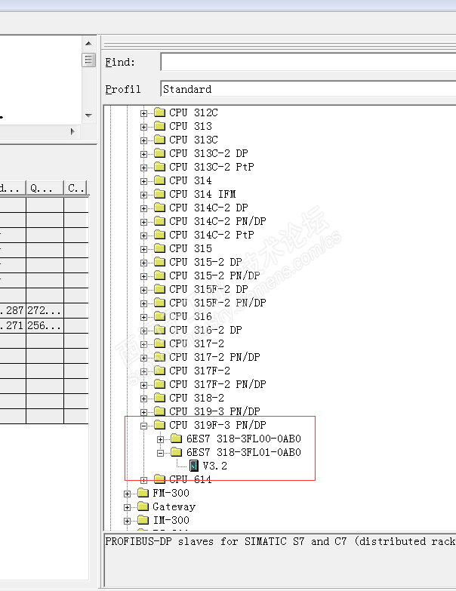Expand the CPU 314 tree node
456x591 pixels.
pos(143,181)
